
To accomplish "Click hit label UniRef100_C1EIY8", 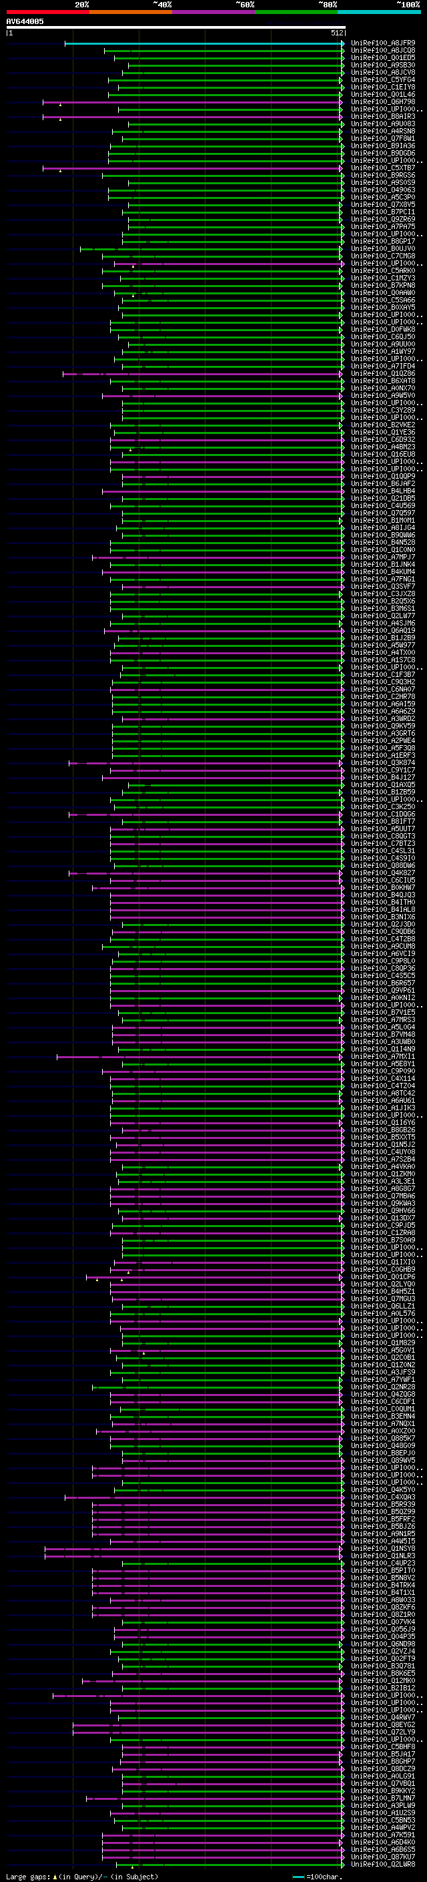I will click(383, 87).
